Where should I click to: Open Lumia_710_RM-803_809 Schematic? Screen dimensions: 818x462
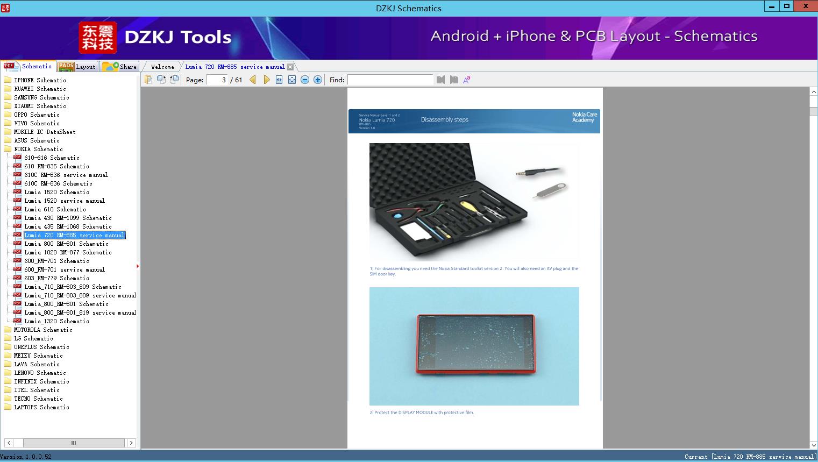point(73,287)
